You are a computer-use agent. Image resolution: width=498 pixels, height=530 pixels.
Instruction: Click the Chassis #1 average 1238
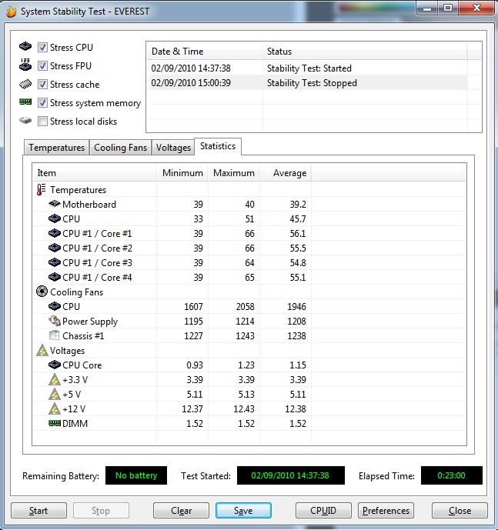pyautogui.click(x=296, y=335)
